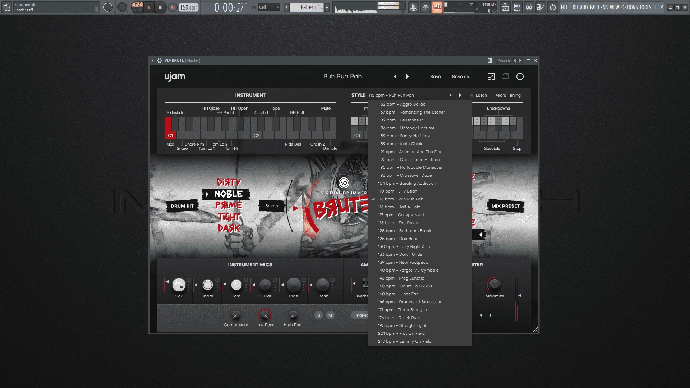This screenshot has width=690, height=388.
Task: Toggle the Latch option
Action: tap(478, 95)
